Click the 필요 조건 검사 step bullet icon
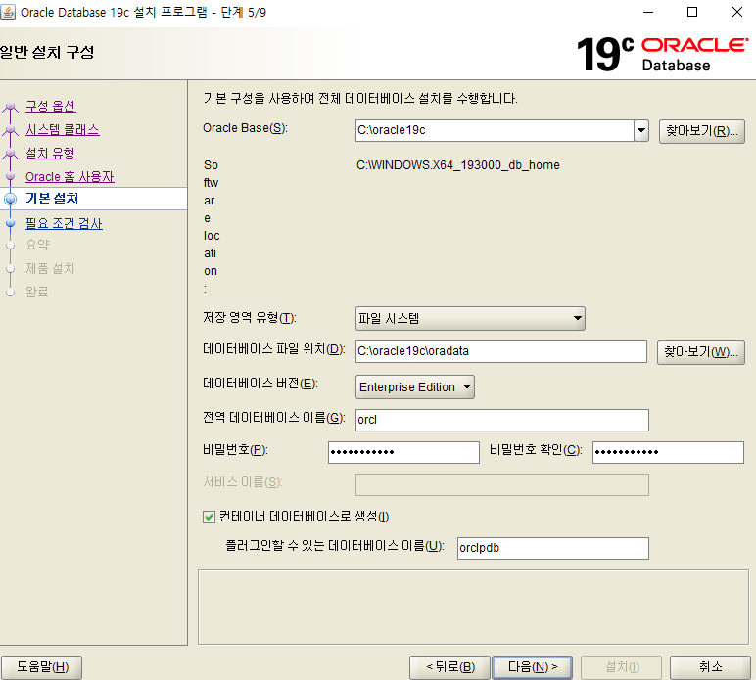 [x=10, y=223]
